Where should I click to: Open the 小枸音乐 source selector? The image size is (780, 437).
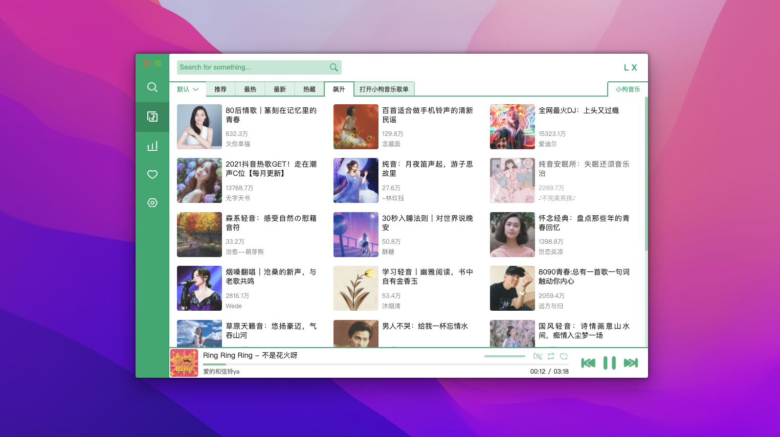(x=628, y=89)
